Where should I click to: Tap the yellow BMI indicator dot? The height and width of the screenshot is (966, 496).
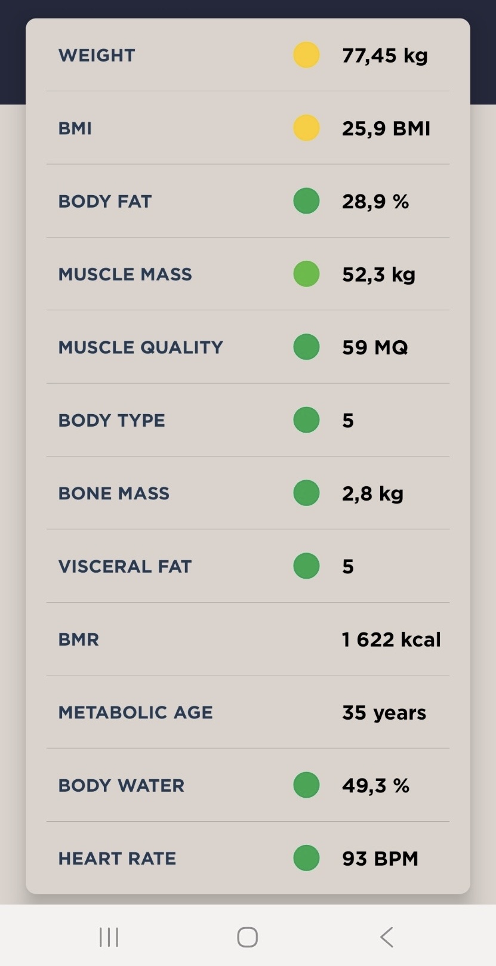pyautogui.click(x=306, y=128)
